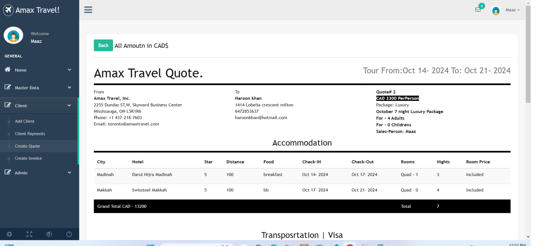
Task: Open Create Invoice menu item
Action: click(28, 158)
